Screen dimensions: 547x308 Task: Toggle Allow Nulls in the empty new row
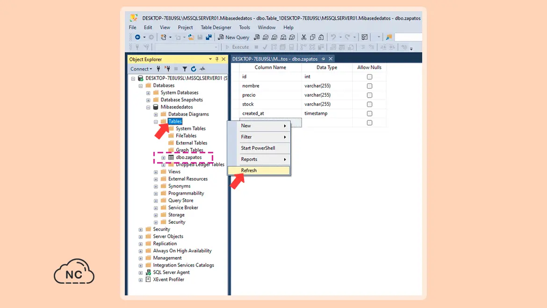pyautogui.click(x=369, y=123)
